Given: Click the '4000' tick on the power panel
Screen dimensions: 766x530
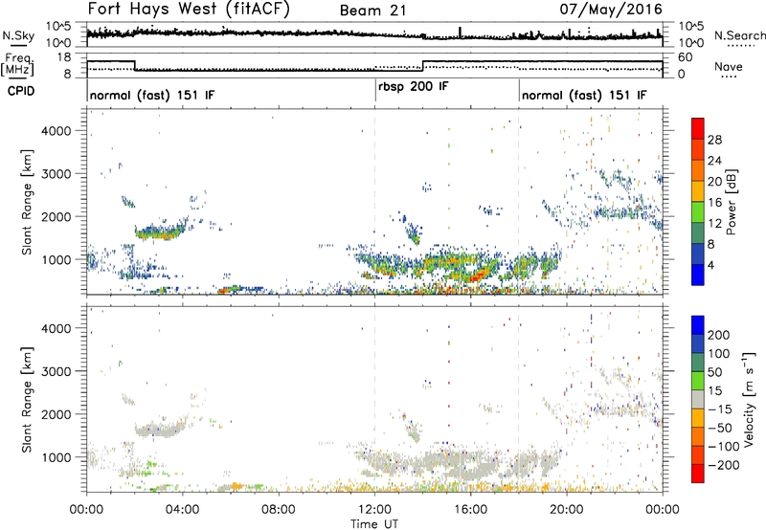Looking at the screenshot, I should pos(56,131).
